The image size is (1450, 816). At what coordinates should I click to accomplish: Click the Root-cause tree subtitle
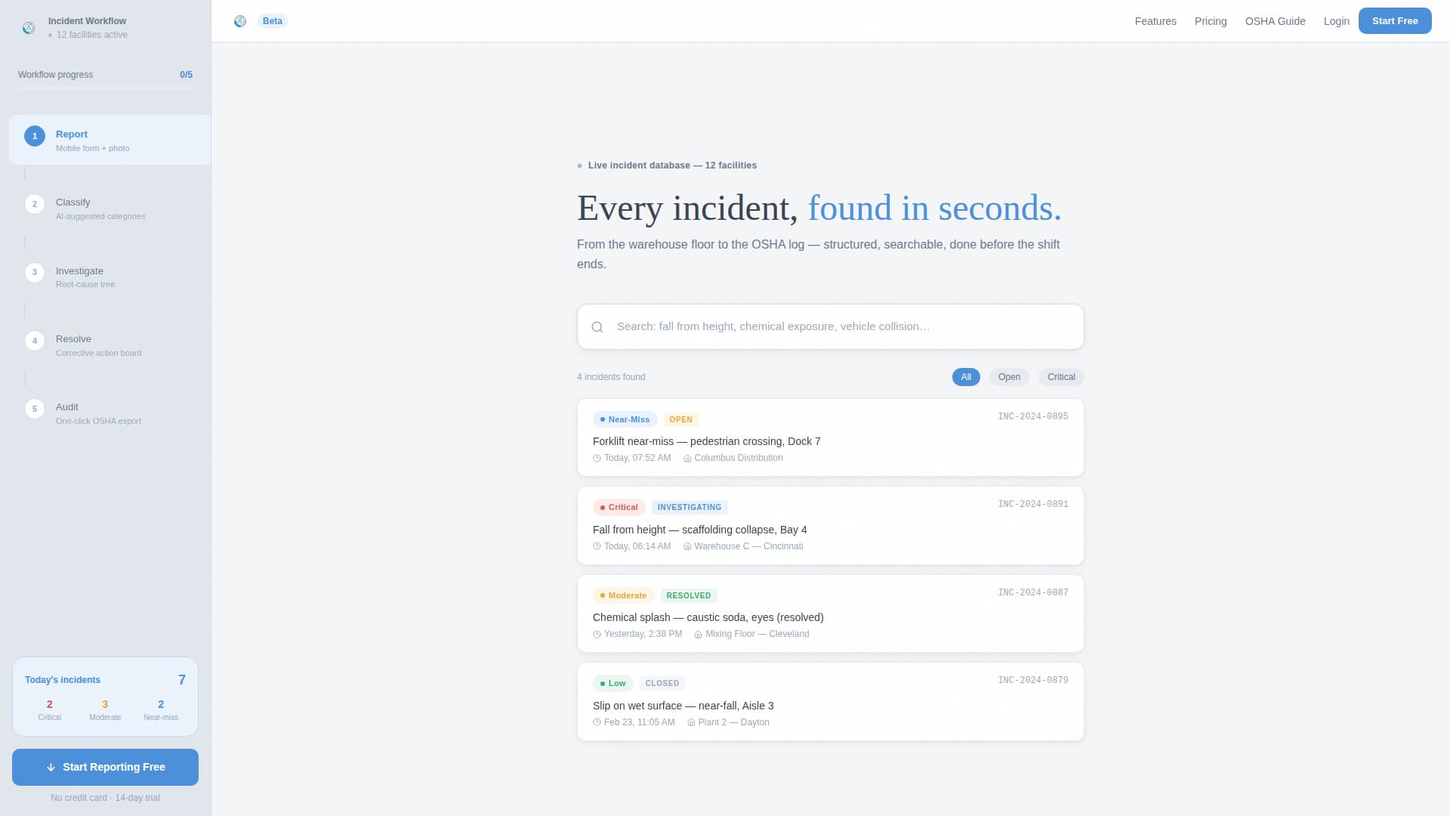85,285
